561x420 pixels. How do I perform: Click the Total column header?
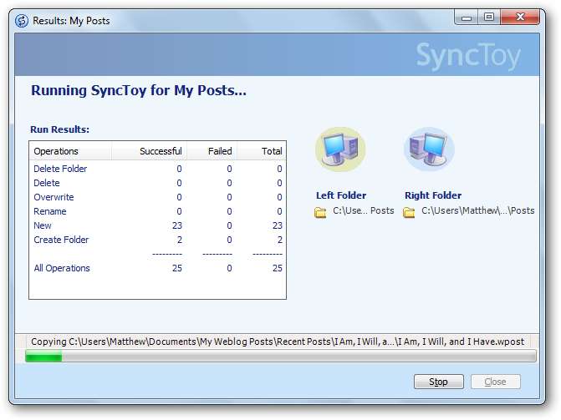[261, 151]
